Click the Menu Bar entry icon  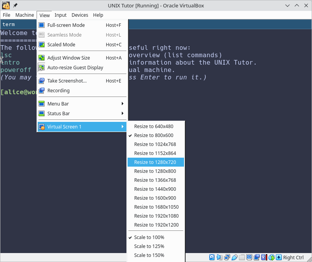(41, 104)
